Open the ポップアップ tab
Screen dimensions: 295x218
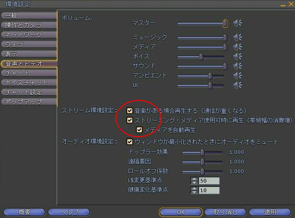click(29, 102)
